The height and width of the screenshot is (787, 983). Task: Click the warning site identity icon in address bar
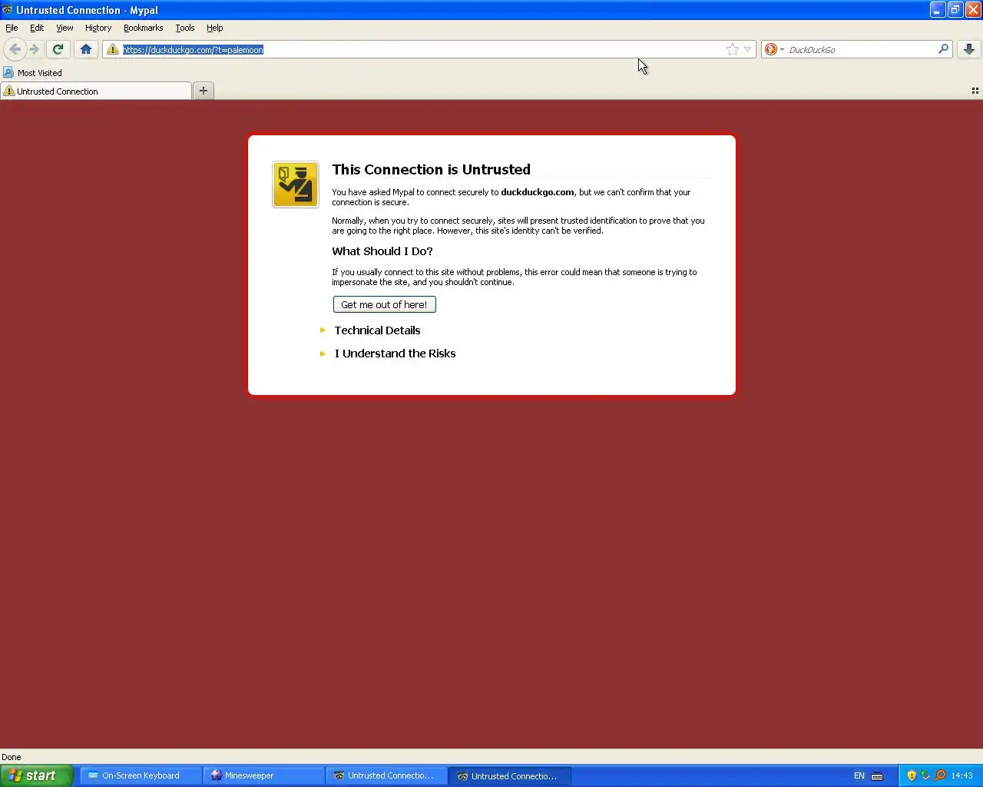tap(113, 49)
